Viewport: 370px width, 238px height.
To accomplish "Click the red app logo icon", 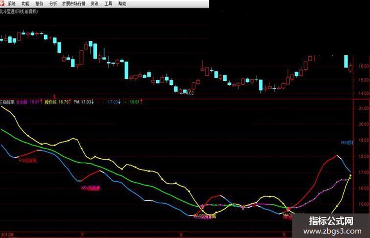I will click(2, 3).
